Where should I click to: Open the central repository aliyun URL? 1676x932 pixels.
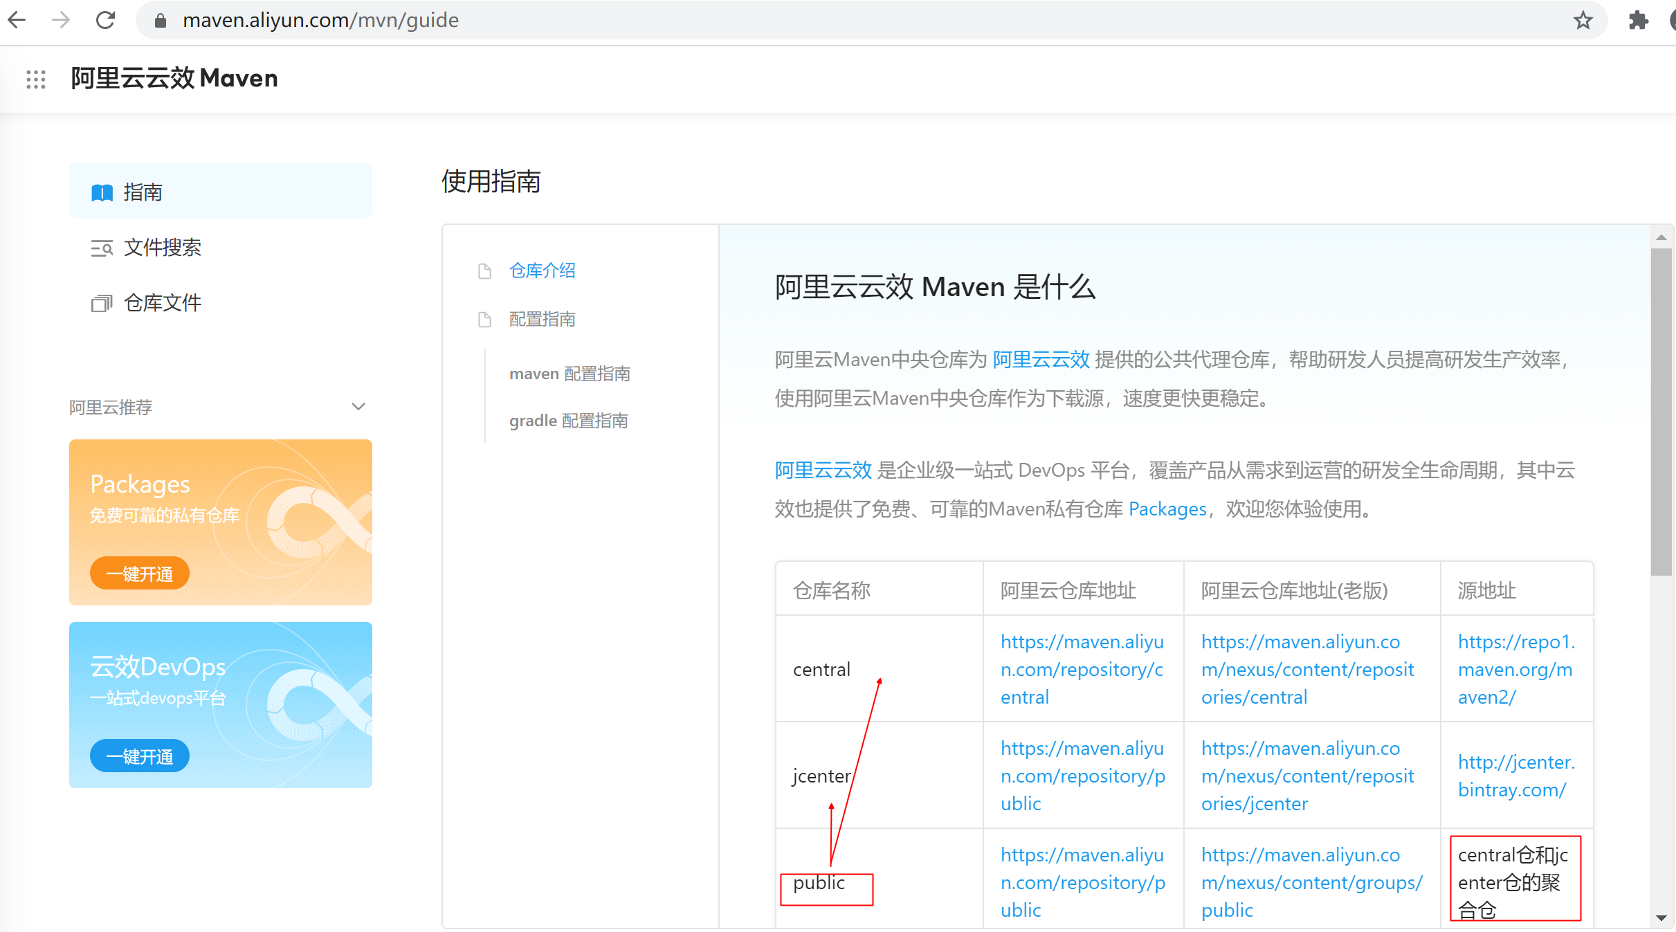point(1082,669)
